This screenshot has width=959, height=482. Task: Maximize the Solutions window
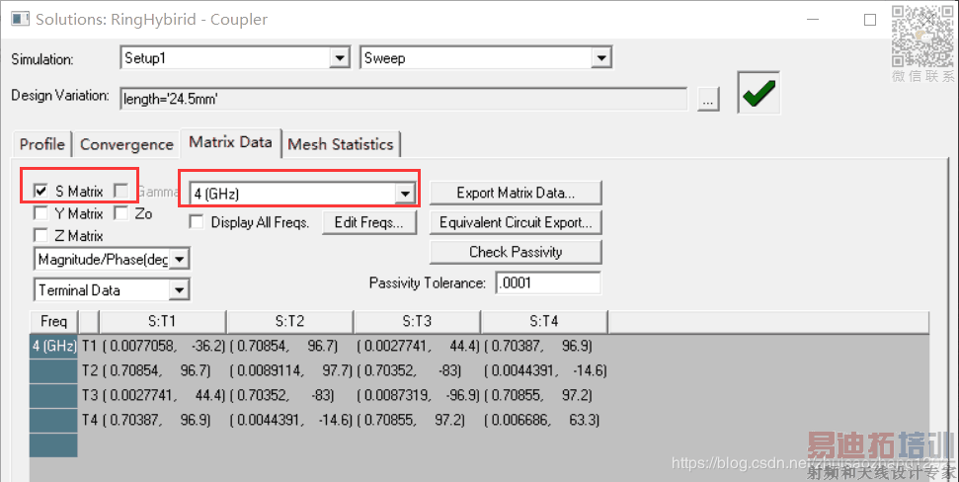(x=870, y=20)
